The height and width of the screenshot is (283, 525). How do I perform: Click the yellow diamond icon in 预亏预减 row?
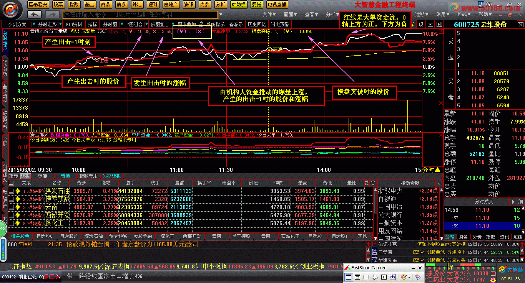17,199
